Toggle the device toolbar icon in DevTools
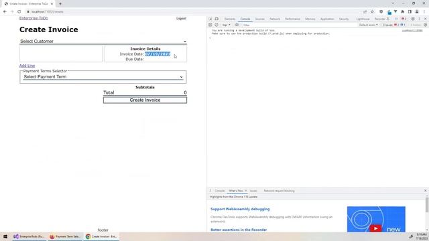The width and height of the screenshot is (429, 241). point(217,19)
